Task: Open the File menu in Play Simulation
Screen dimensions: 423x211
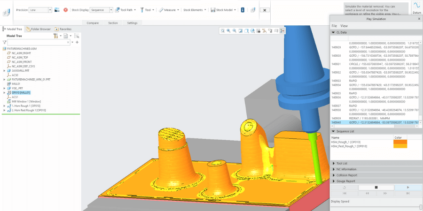Action: [x=334, y=26]
